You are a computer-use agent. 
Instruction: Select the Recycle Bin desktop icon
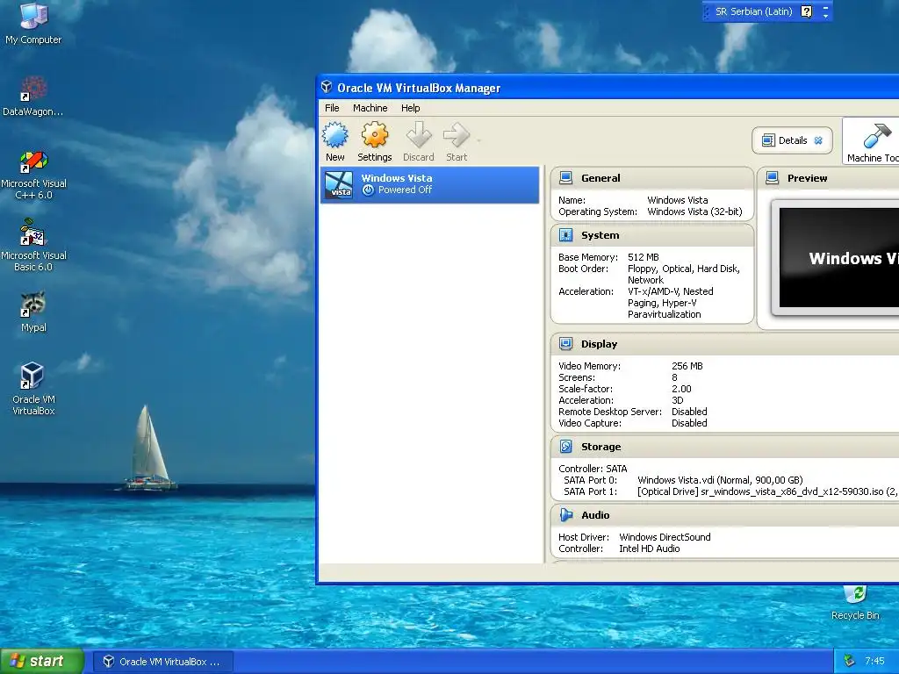click(855, 602)
